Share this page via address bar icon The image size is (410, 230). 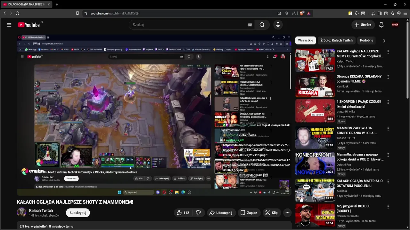pyautogui.click(x=294, y=13)
